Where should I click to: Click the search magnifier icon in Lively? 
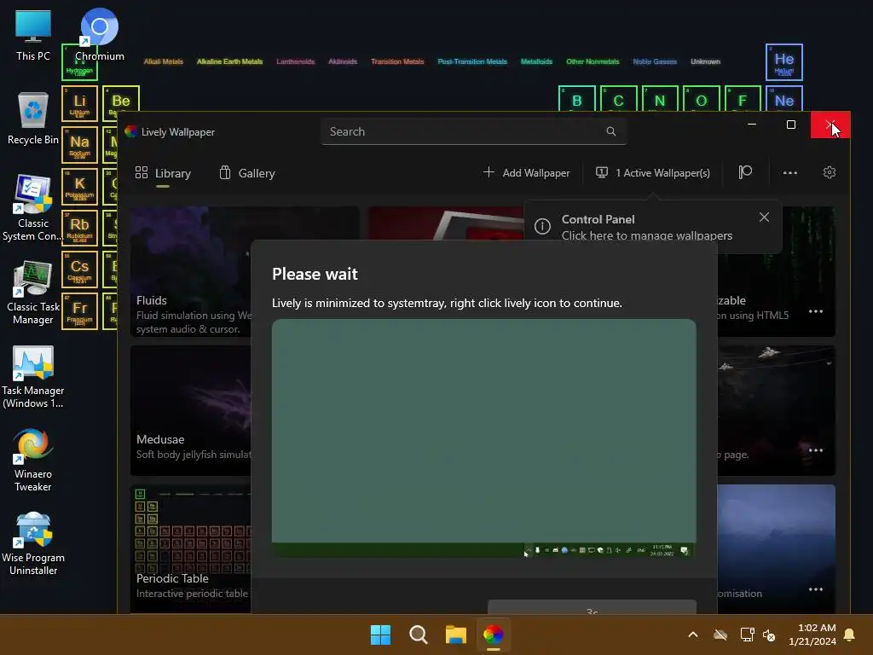pyautogui.click(x=610, y=131)
